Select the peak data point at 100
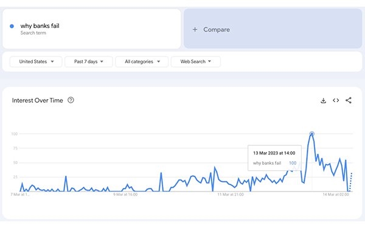This screenshot has height=228, width=365. (312, 134)
